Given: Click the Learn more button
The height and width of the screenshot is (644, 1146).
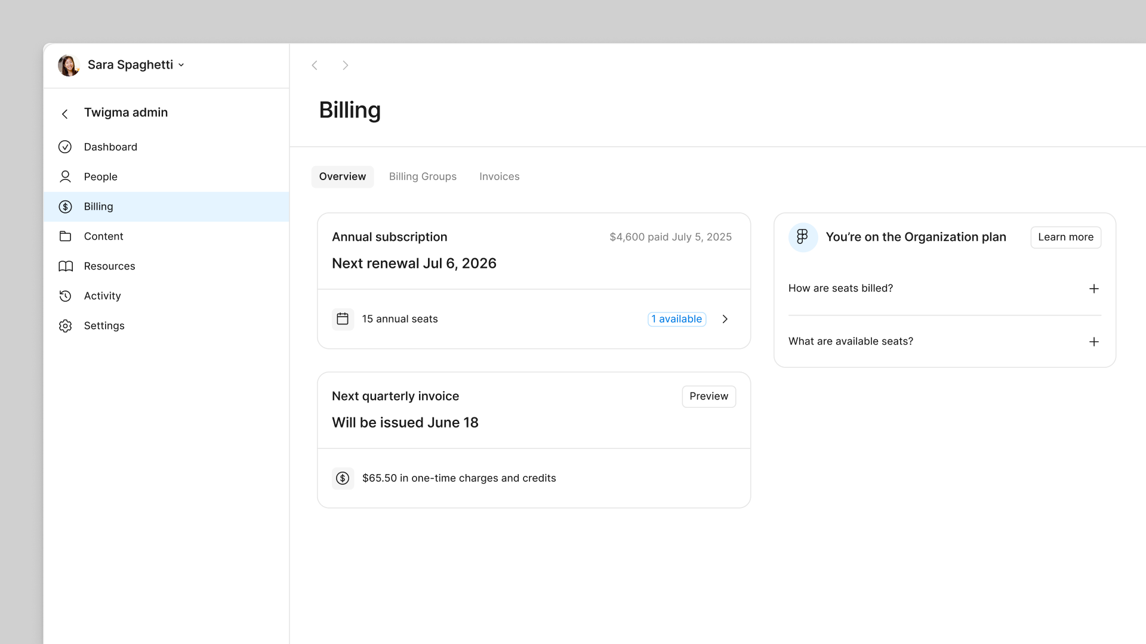Looking at the screenshot, I should tap(1065, 237).
